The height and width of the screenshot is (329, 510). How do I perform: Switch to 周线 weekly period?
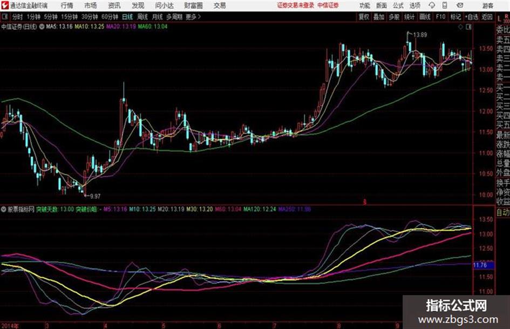click(x=142, y=17)
